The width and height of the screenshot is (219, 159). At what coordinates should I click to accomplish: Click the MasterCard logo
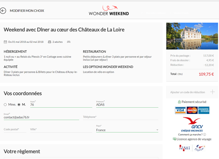point(192,110)
